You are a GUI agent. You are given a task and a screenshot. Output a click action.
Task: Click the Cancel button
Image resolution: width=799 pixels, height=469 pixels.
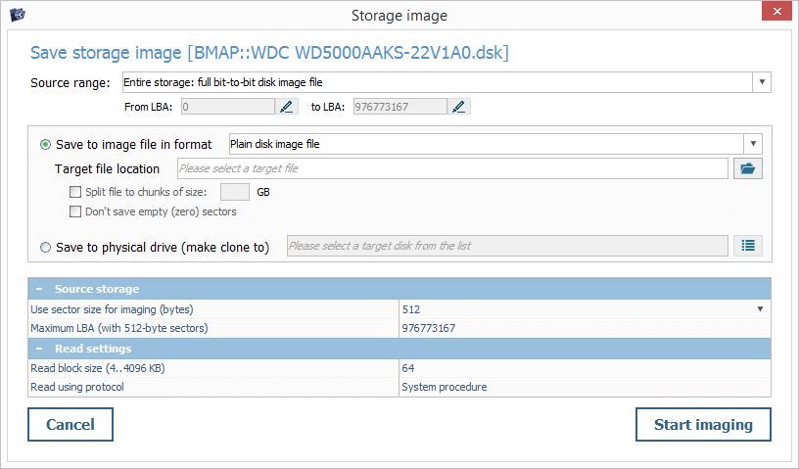(70, 424)
